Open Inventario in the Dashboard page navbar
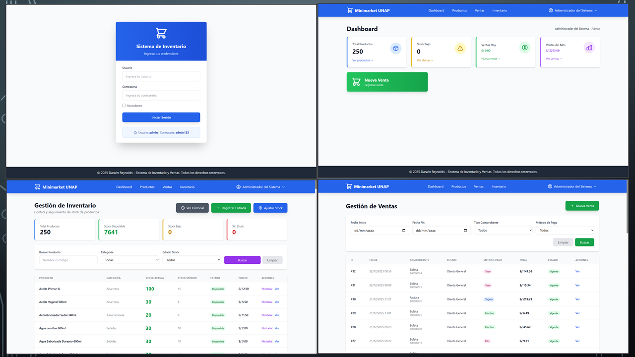Viewport: 635px width, 357px height. tap(500, 10)
